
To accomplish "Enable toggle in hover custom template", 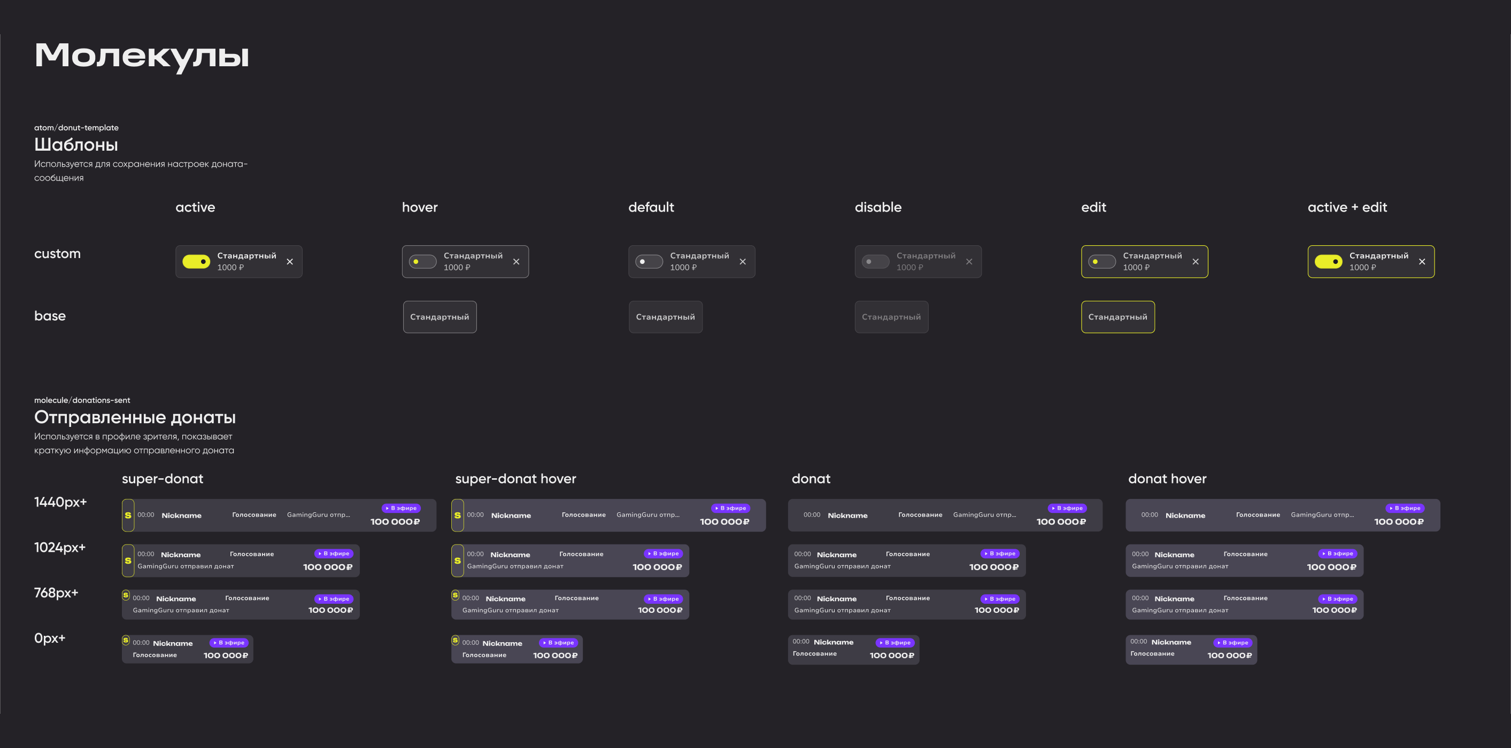I will point(422,261).
